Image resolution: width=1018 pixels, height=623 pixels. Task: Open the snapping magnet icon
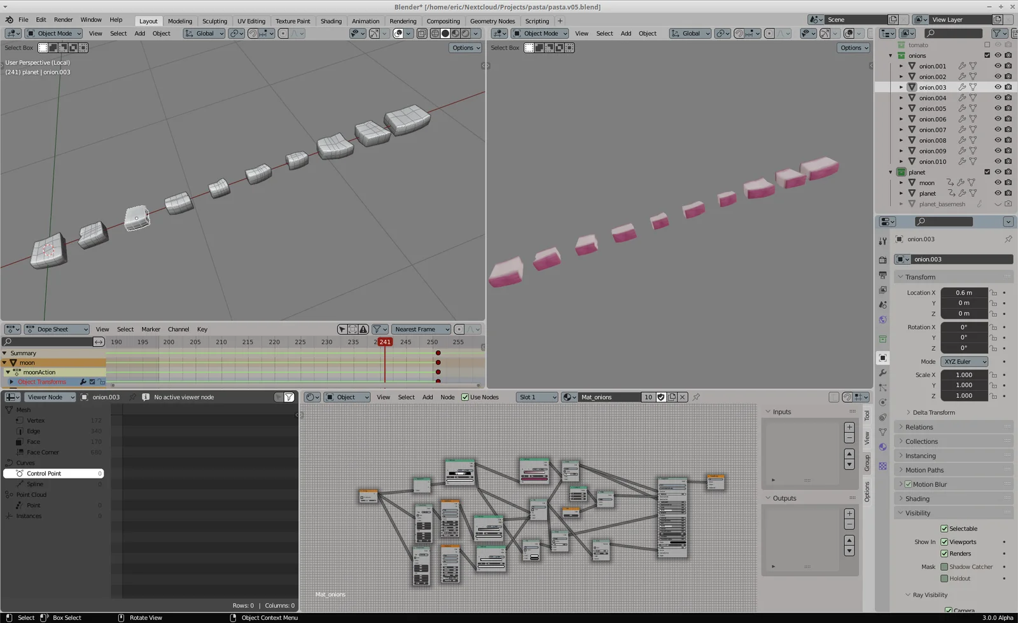(251, 33)
